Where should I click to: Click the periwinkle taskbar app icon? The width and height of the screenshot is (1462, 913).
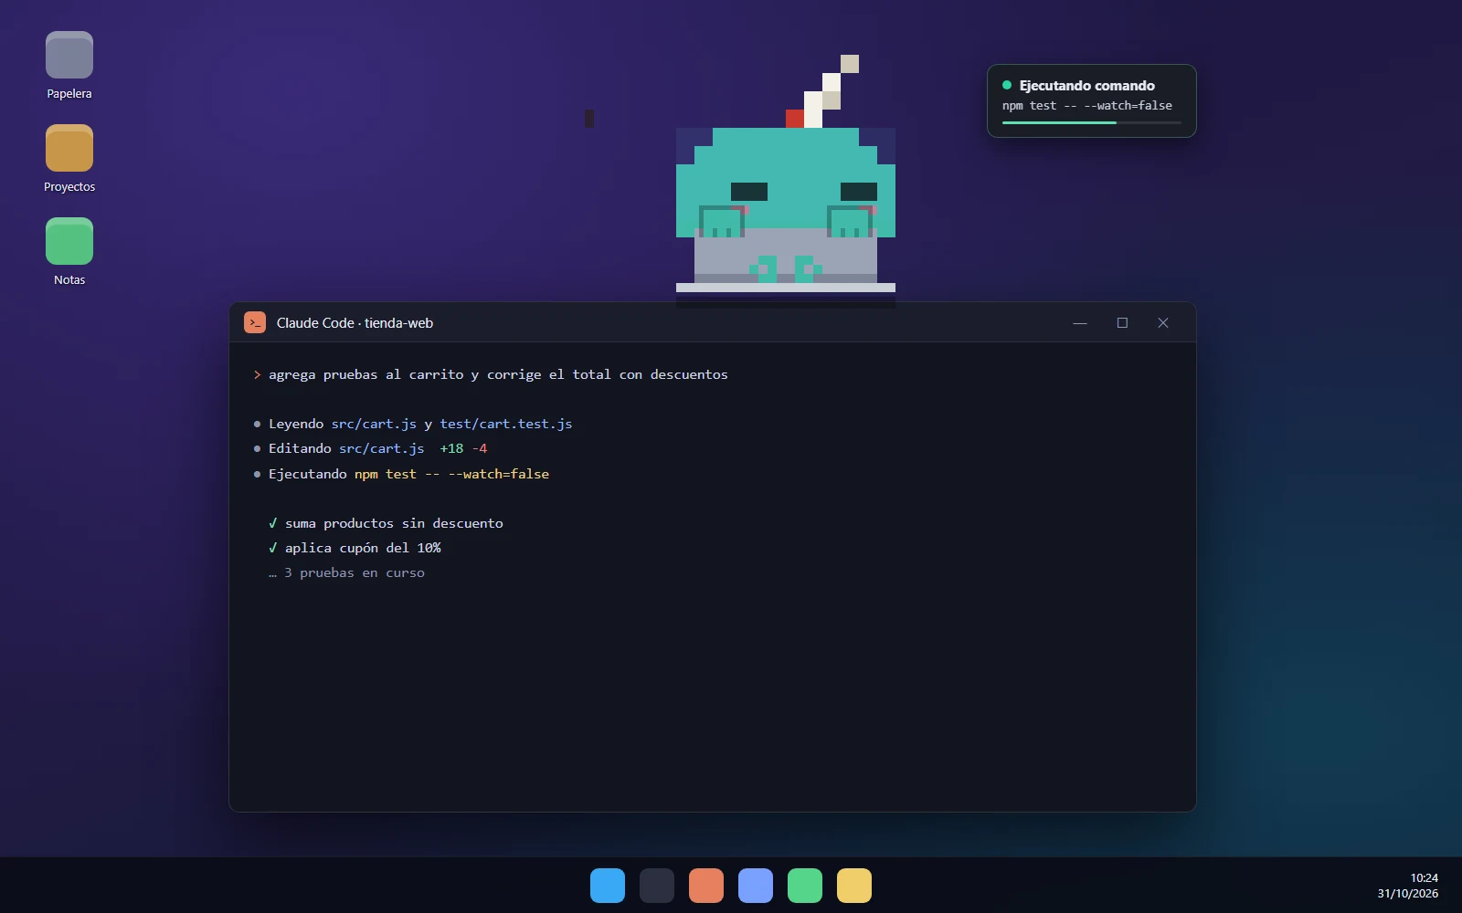(x=756, y=886)
